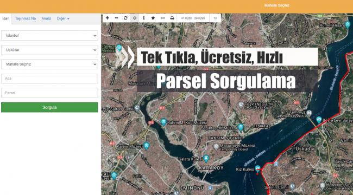Viewport: 353px width, 195px height.
Task: Print the map via printer icon
Action: (172, 18)
